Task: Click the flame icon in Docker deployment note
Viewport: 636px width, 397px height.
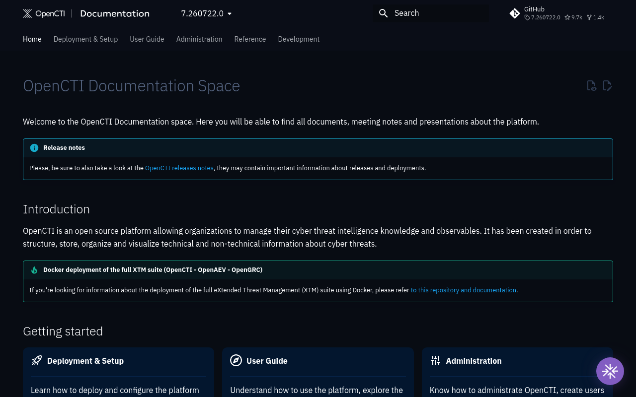Action: coord(34,270)
